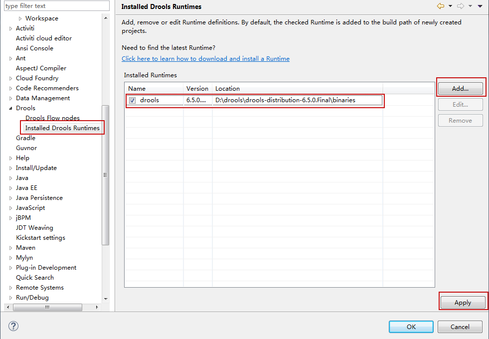This screenshot has width=489, height=339.
Task: Click the Edit... button
Action: click(x=460, y=105)
